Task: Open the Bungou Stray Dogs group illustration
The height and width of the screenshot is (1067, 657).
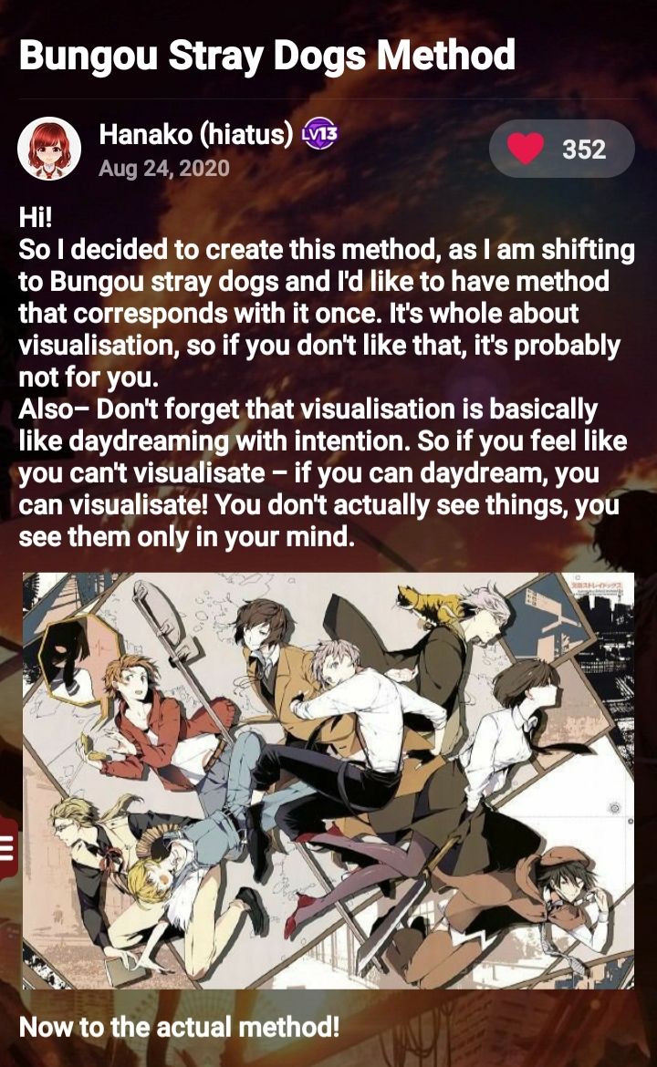Action: coord(328,781)
